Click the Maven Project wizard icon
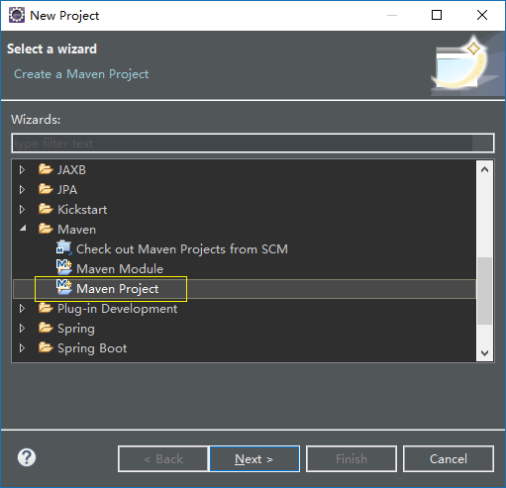The width and height of the screenshot is (506, 488). 63,287
